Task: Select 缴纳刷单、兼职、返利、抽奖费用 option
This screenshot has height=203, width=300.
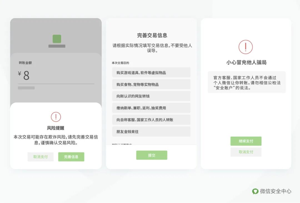Action: [x=151, y=108]
